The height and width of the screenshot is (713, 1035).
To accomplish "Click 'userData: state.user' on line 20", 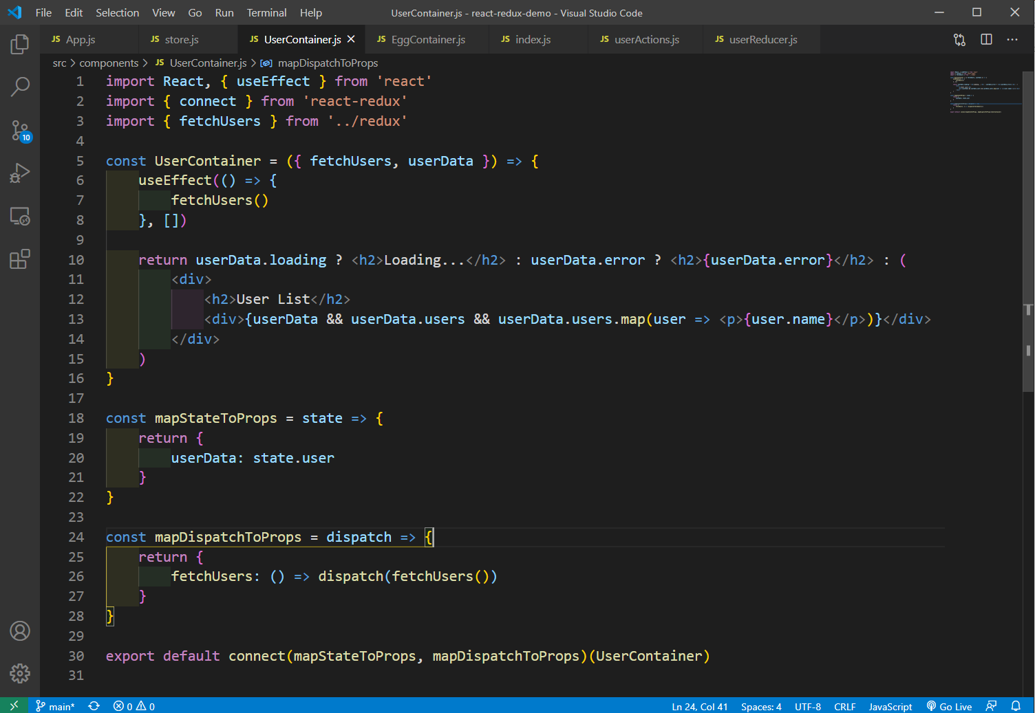I will (x=253, y=458).
